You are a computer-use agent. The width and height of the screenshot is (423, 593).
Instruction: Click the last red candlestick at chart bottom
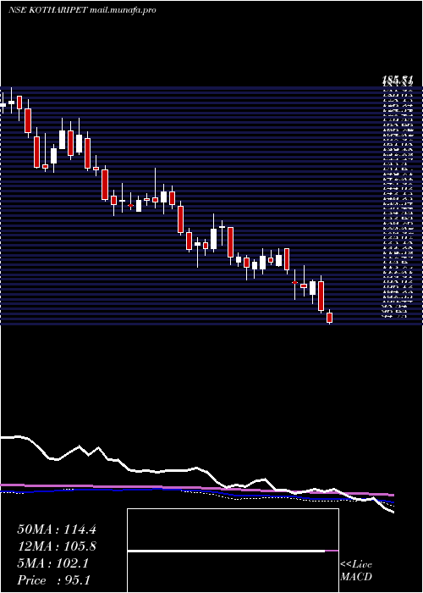pos(329,317)
